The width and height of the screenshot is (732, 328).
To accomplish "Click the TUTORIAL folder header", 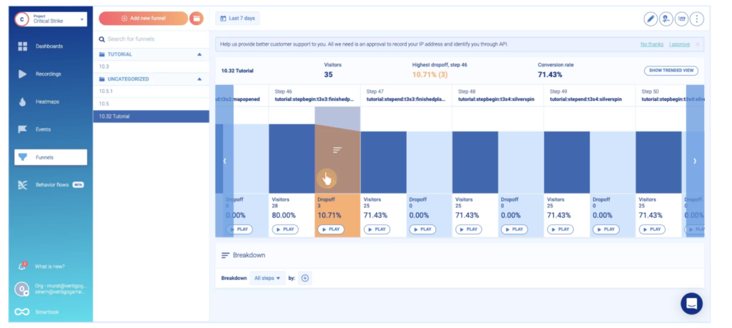I will [x=151, y=54].
